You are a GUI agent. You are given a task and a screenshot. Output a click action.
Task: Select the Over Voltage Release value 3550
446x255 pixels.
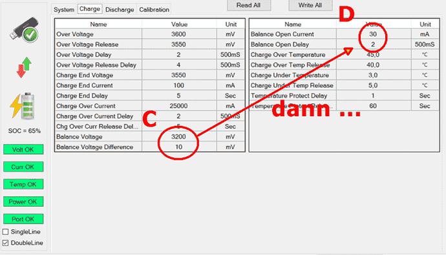[179, 45]
